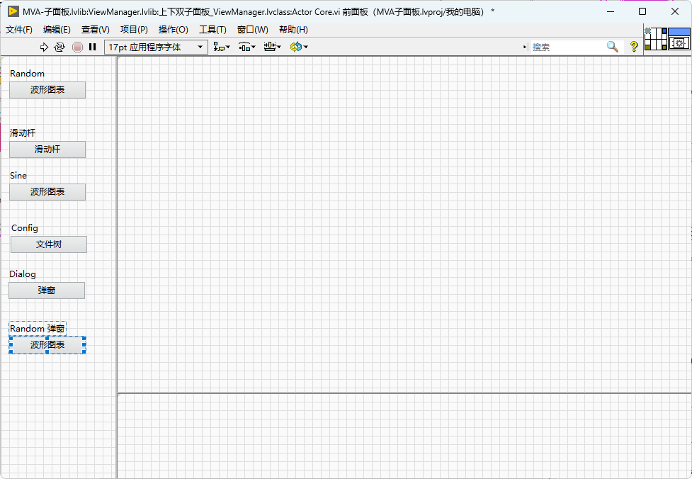692x479 pixels.
Task: Click the small arrow left of search box
Action: [x=525, y=47]
